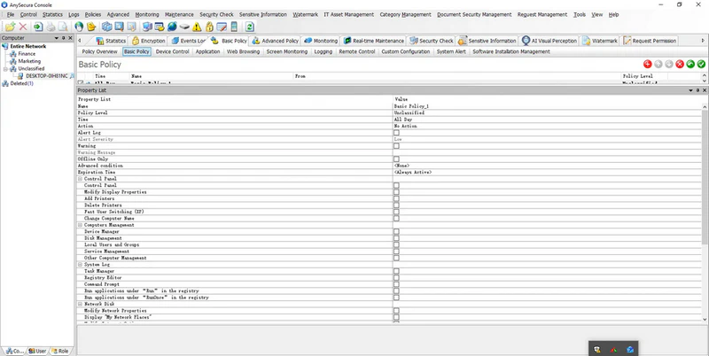Select the Deleted(1) tree node
709x356 pixels.
pos(21,83)
